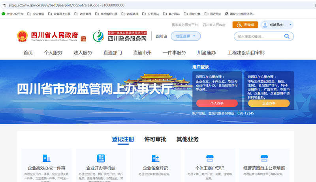Expand the 成都元宇 user account menu
Screen dimensions: 316x182
point(277,25)
